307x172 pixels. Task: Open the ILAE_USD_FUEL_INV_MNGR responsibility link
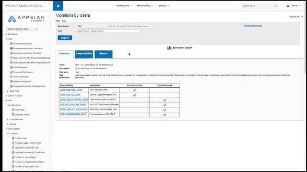tap(73, 105)
